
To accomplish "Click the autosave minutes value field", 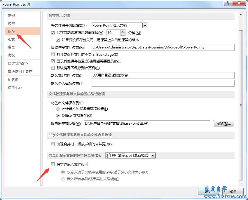I will point(114,33).
